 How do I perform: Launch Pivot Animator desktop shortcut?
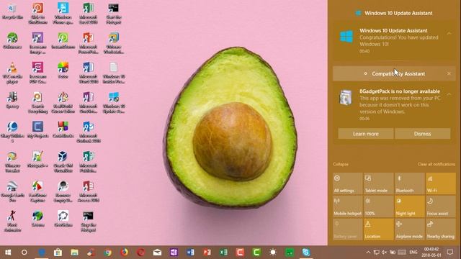[x=12, y=221]
